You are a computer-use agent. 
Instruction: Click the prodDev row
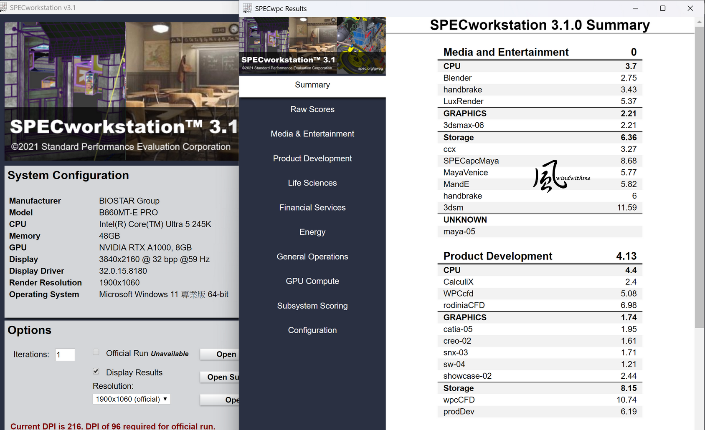(540, 412)
